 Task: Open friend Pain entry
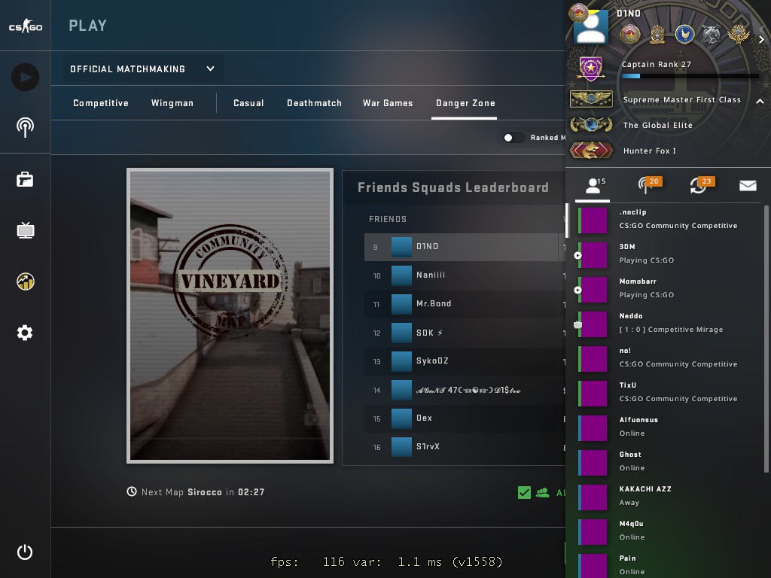pos(665,564)
